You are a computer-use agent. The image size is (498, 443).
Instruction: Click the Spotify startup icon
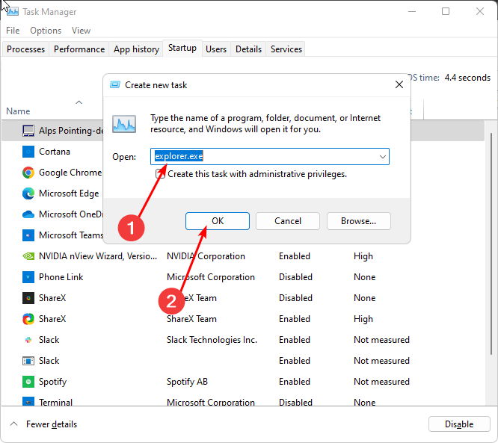(28, 382)
